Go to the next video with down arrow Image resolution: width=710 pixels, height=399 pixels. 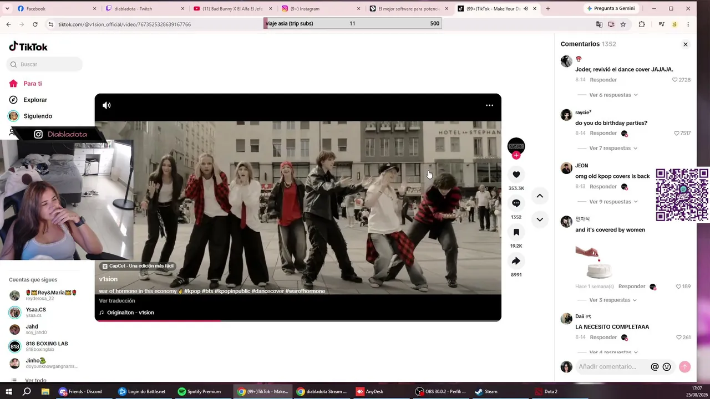click(540, 219)
